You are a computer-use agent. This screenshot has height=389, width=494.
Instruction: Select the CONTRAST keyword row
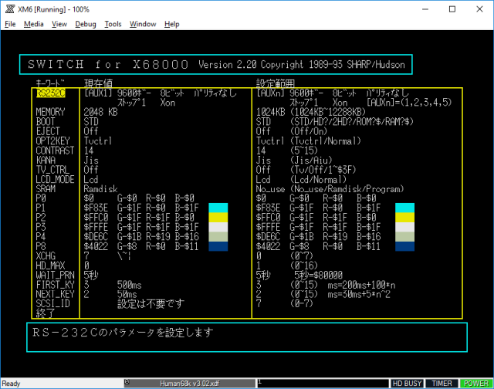pos(55,151)
